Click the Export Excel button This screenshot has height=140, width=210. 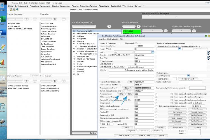pyautogui.click(x=197, y=127)
